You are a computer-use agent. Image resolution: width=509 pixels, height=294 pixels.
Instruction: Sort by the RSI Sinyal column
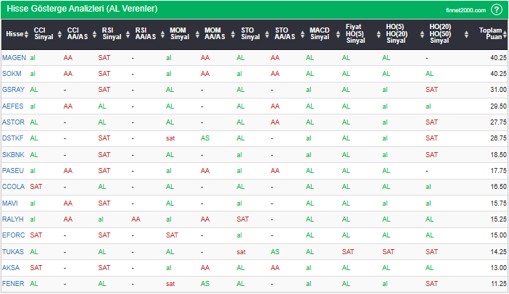point(108,34)
